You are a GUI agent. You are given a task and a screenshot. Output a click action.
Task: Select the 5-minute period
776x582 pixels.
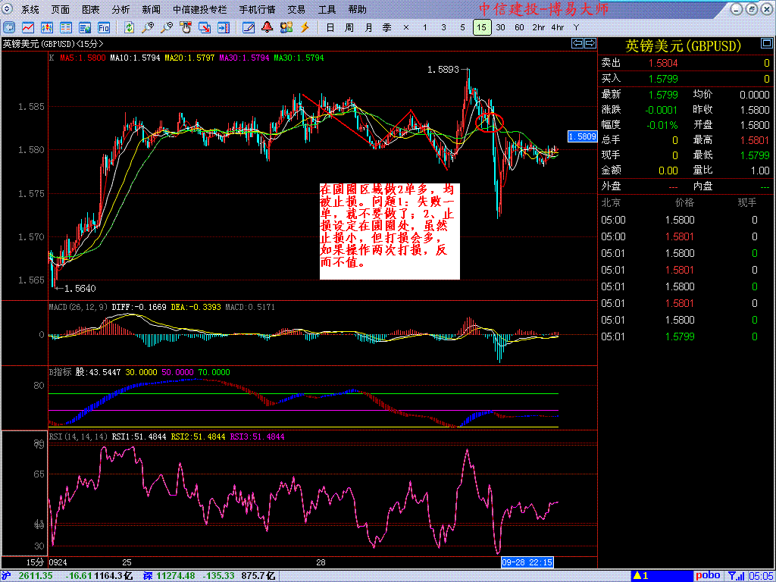pos(462,28)
